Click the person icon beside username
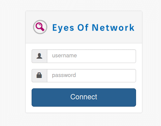Screen dimensions: 161x126 pos(39,56)
